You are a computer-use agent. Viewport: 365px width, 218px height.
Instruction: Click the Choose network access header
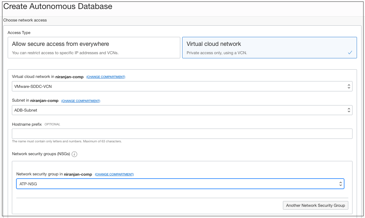[x=25, y=20]
